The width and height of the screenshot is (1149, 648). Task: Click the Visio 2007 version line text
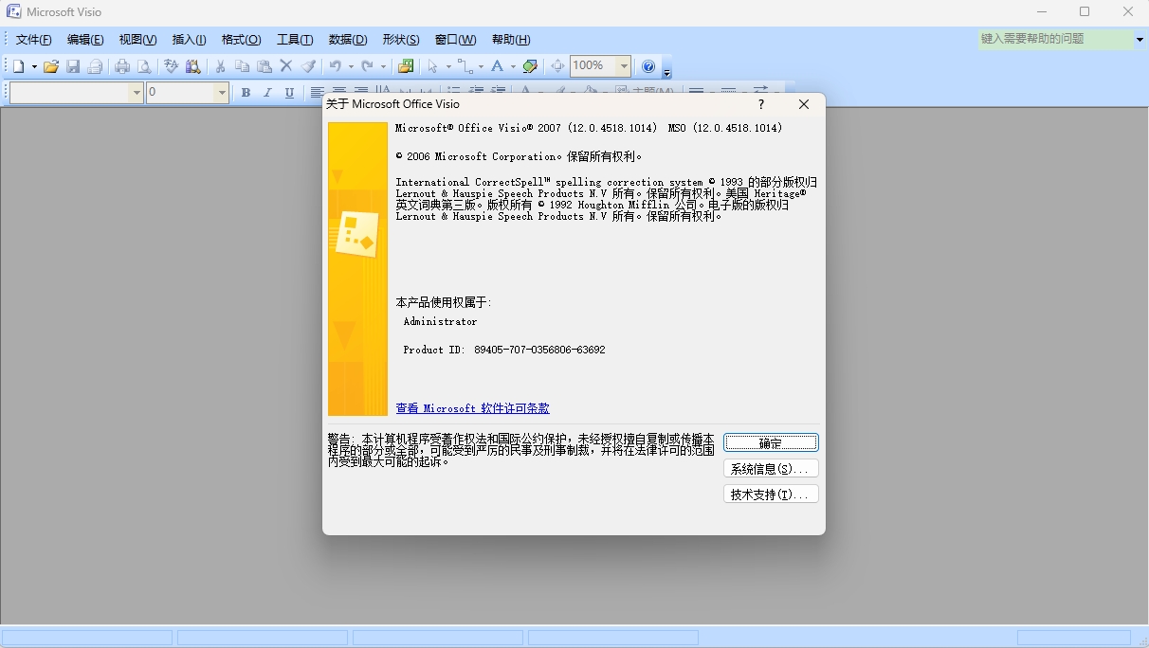tap(589, 128)
